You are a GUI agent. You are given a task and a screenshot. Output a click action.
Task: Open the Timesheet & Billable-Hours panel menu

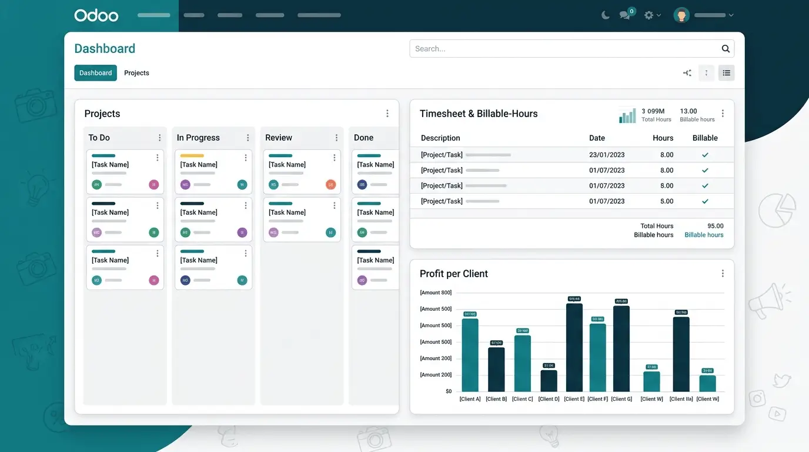point(723,114)
